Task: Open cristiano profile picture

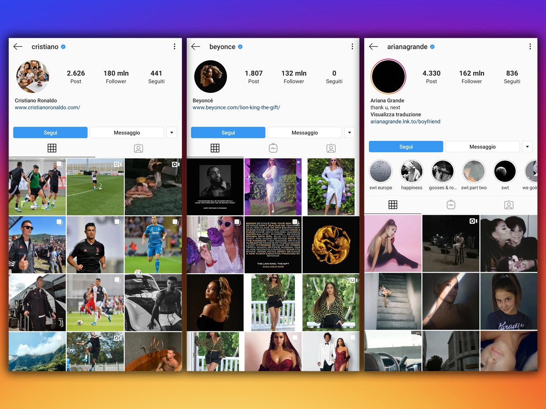Action: click(x=33, y=76)
